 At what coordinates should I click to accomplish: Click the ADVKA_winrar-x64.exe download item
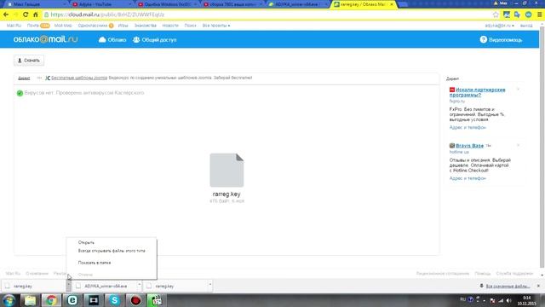tap(106, 286)
